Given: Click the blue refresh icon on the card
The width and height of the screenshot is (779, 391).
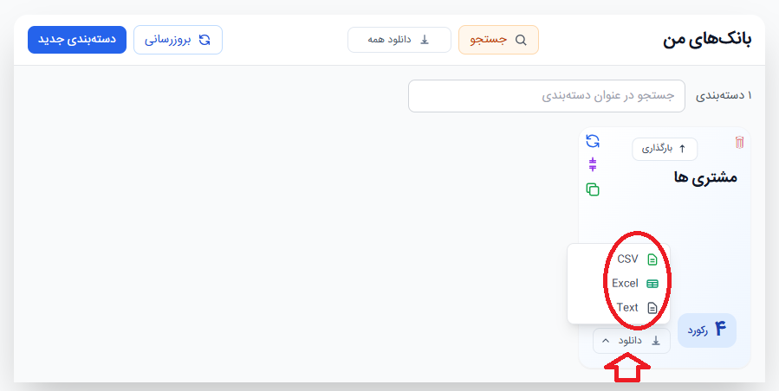Looking at the screenshot, I should [x=593, y=141].
